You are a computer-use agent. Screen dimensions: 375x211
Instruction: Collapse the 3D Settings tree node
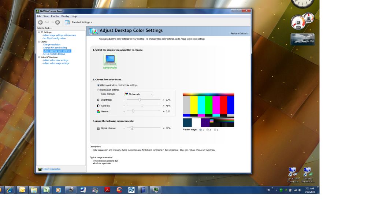pyautogui.click(x=39, y=32)
